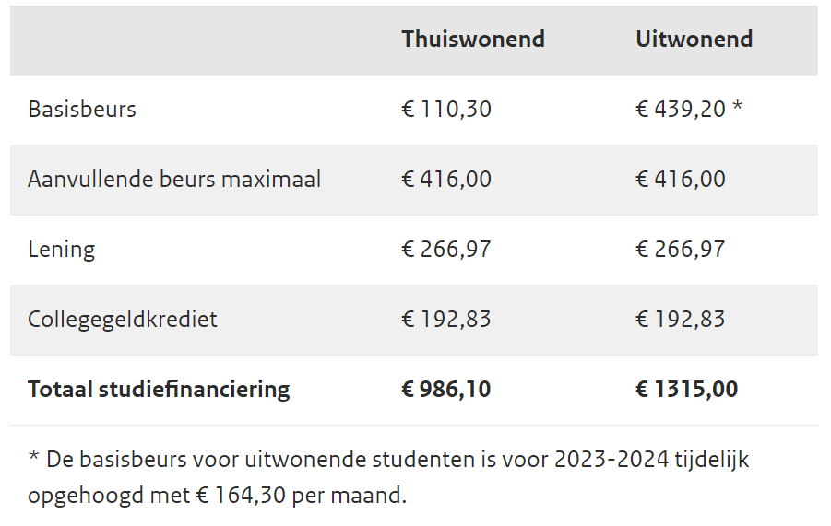
Task: Click the € 1315,00 total amount
Action: point(686,390)
